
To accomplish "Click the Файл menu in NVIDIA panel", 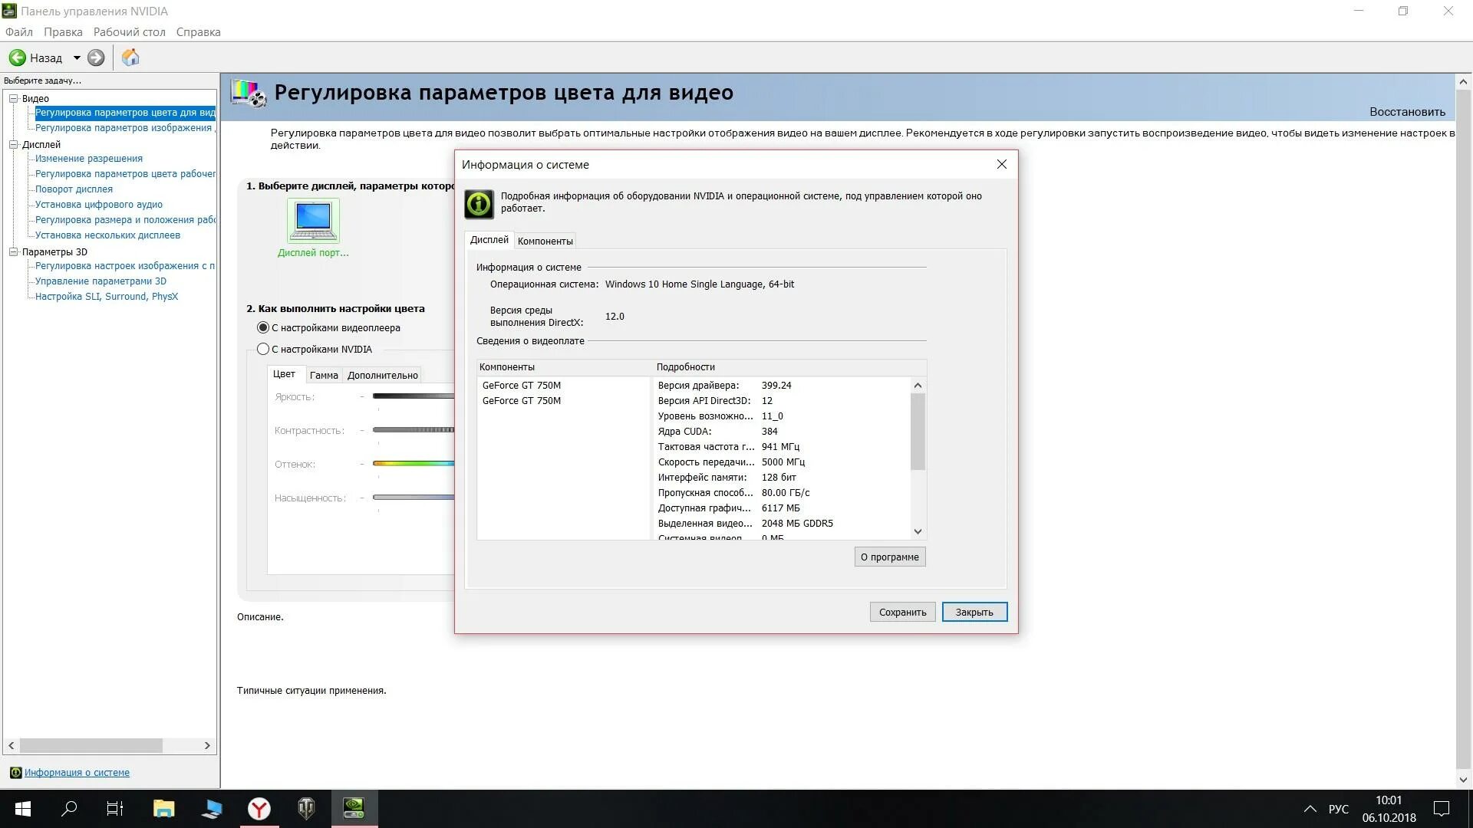I will [x=19, y=31].
